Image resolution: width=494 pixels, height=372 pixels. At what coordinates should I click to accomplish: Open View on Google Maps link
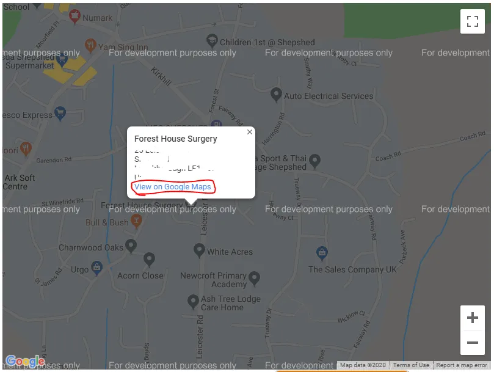173,187
